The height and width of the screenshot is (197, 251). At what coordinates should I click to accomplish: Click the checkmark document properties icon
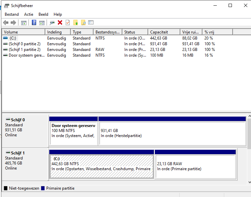(68, 22)
